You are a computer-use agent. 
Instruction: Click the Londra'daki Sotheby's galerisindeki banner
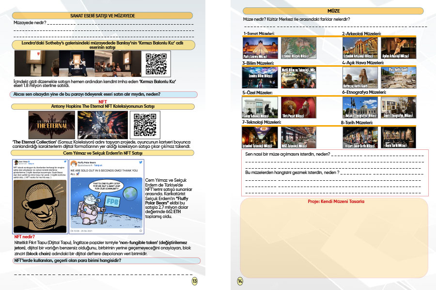(x=103, y=45)
